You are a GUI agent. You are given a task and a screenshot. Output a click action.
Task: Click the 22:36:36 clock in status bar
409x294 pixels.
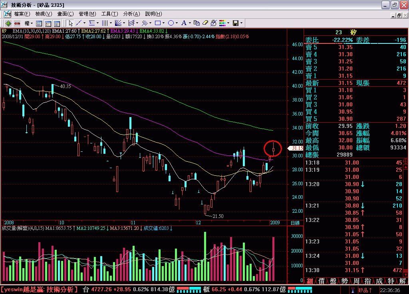(x=390, y=290)
